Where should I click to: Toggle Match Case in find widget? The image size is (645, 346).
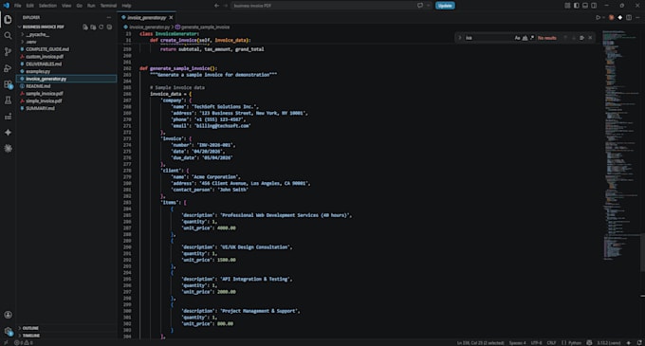click(518, 38)
